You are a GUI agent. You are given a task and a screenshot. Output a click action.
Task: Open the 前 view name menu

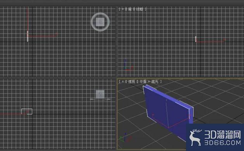130,9
